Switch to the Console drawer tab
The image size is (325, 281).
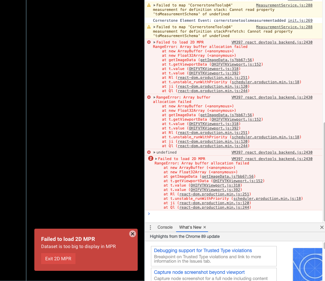coord(165,227)
